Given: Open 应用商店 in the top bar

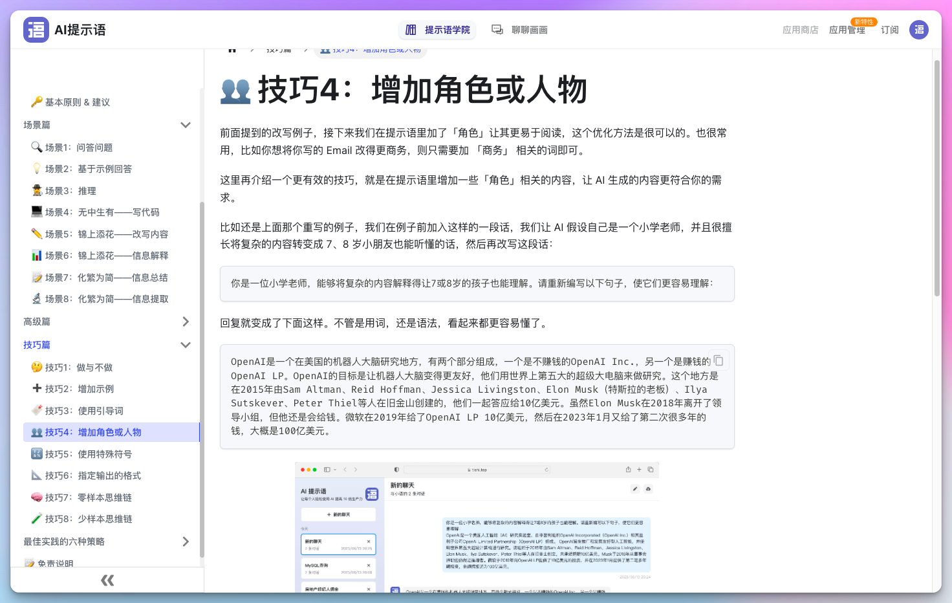Looking at the screenshot, I should (800, 30).
